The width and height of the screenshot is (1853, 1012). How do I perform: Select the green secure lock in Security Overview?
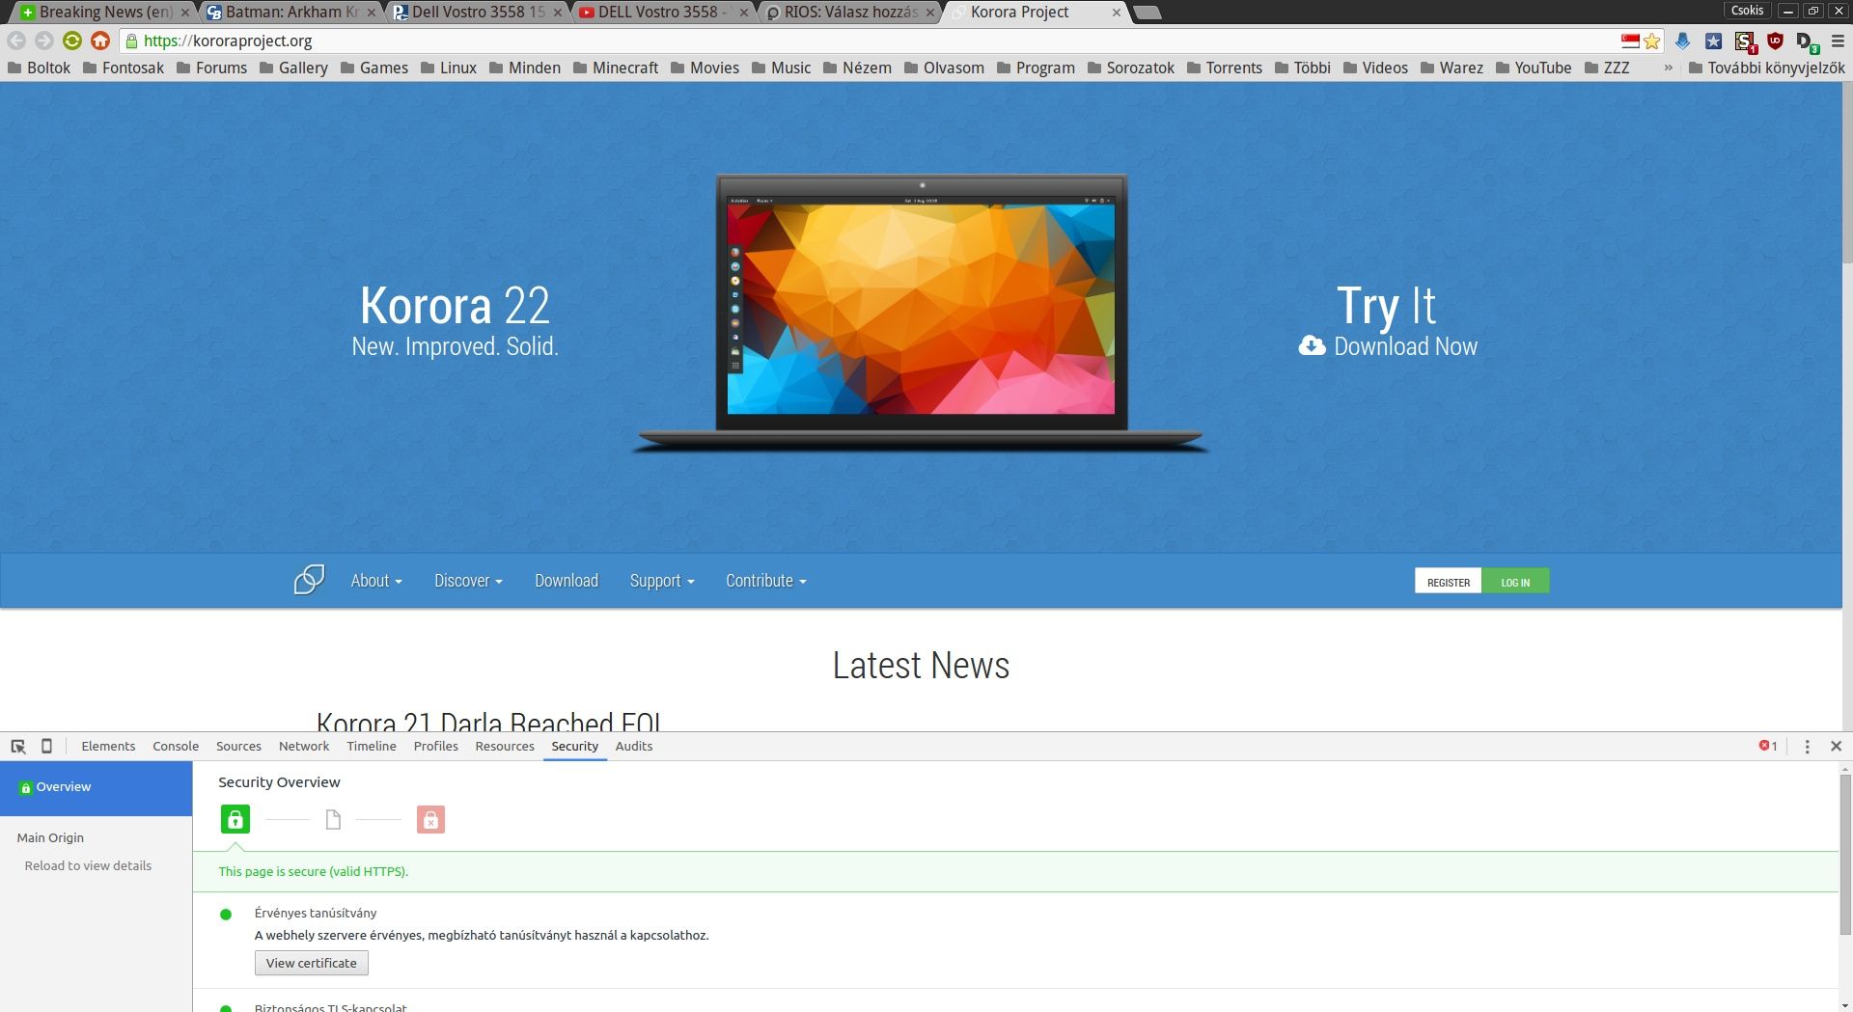(x=235, y=819)
